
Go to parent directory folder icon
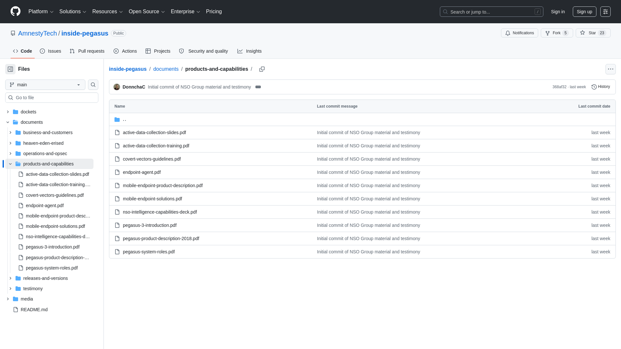tap(117, 120)
